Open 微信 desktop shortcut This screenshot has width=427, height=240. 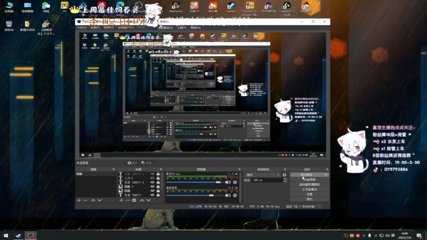tap(46, 7)
